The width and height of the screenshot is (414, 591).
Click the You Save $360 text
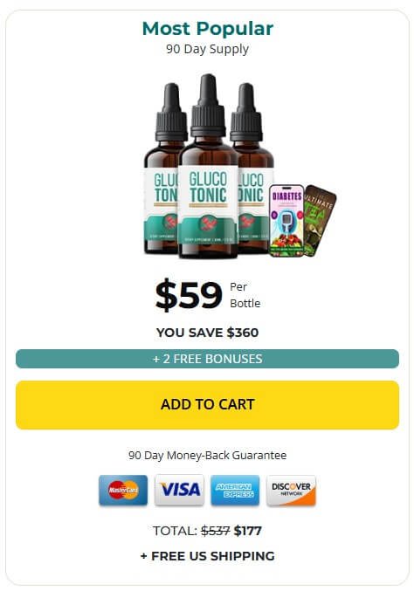click(x=207, y=333)
